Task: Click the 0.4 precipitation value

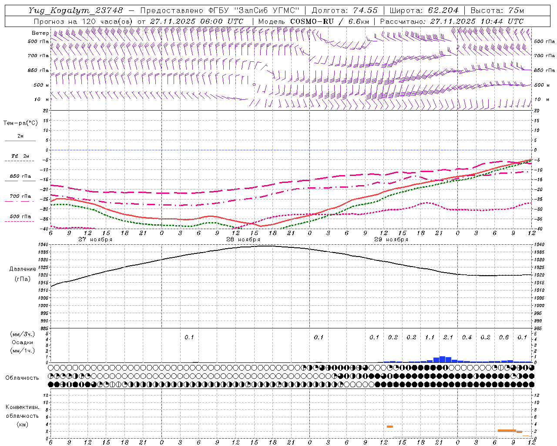Action: 467,337
